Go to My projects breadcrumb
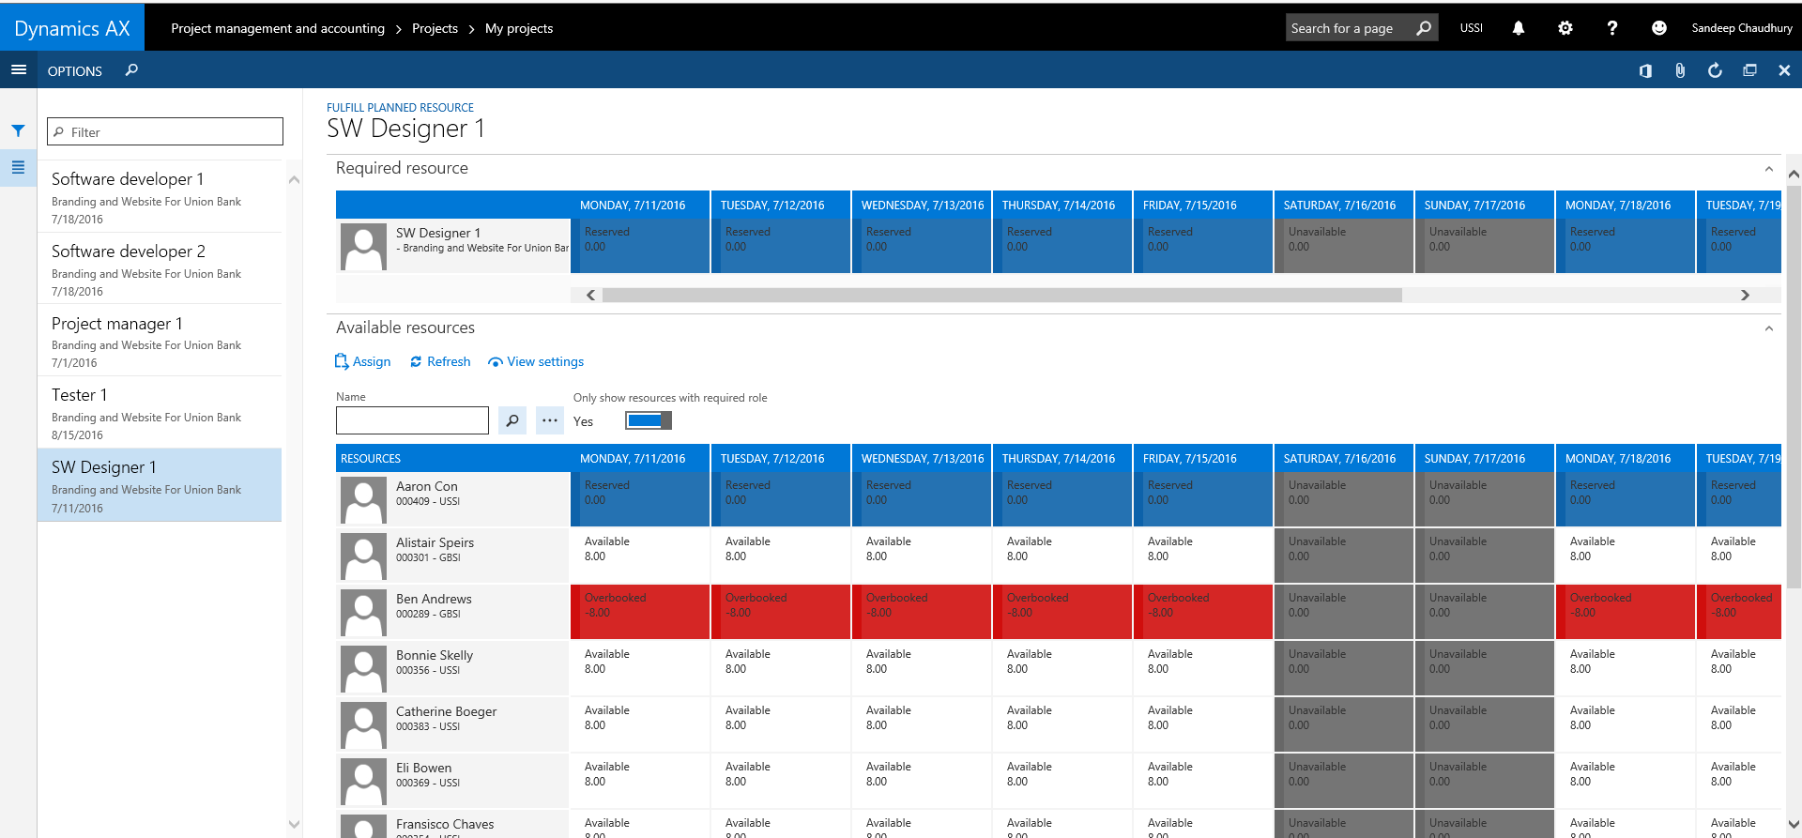 pos(519,28)
